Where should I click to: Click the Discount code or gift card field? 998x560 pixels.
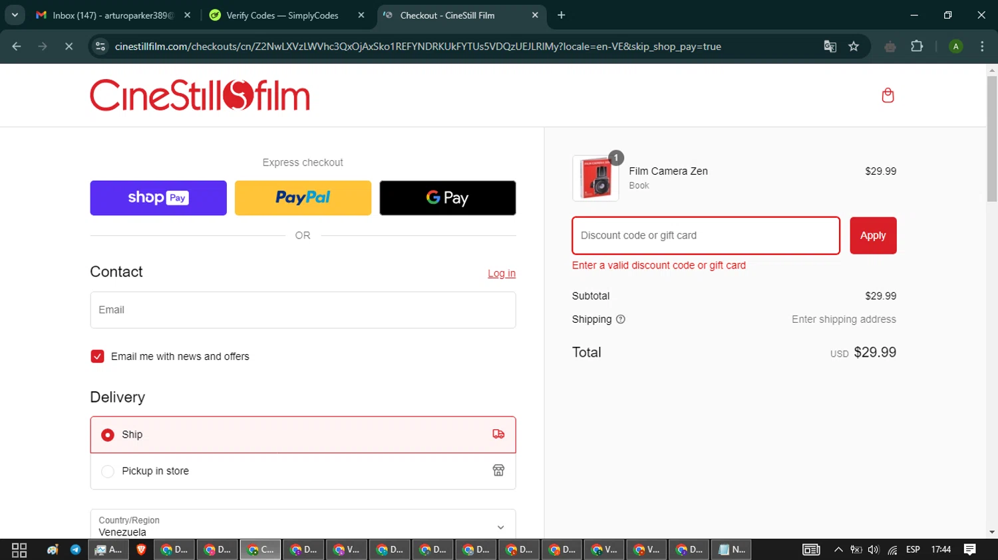click(x=706, y=236)
